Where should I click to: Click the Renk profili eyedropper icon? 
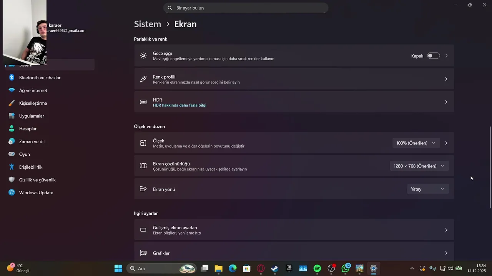(x=143, y=79)
